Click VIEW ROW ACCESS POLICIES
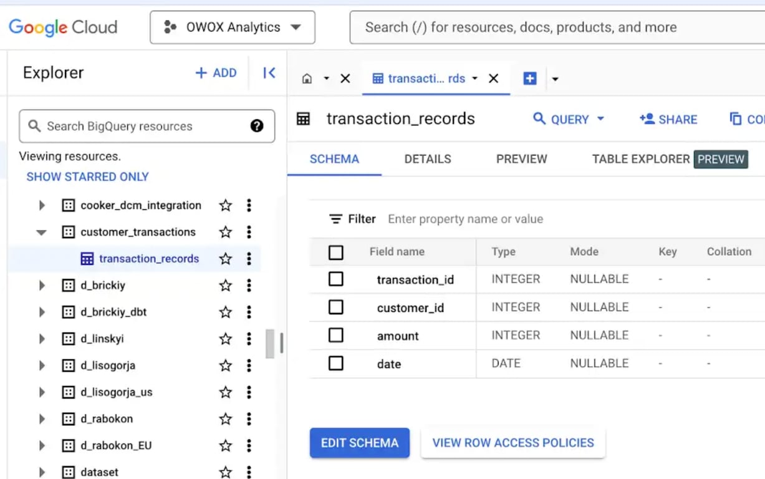Viewport: 765px width, 479px height. tap(513, 443)
